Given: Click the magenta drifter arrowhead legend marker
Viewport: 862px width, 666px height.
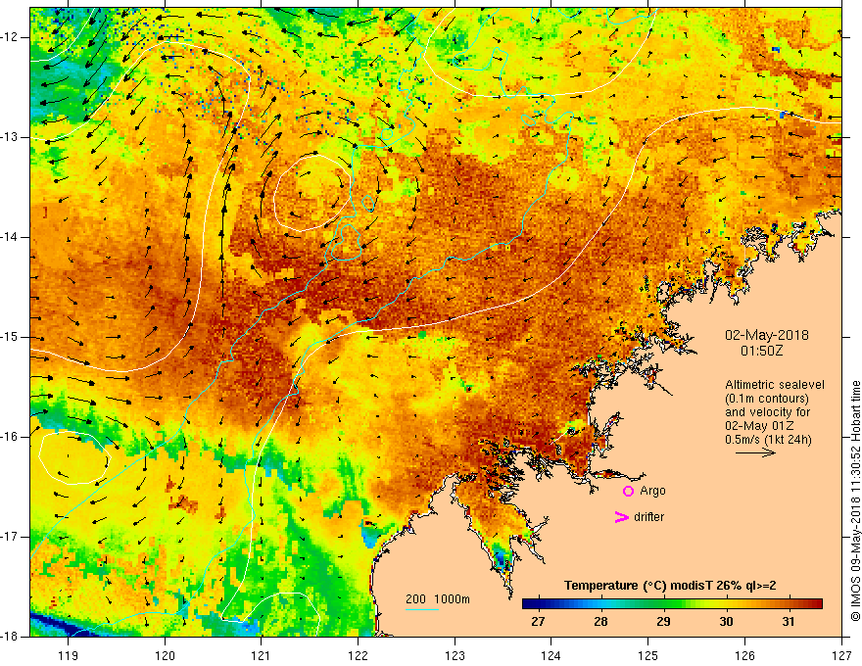Looking at the screenshot, I should coord(621,517).
